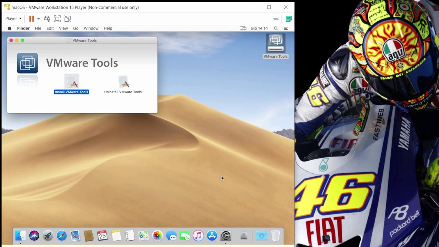Click VMware Tools installer disk in Dock

[244, 236]
